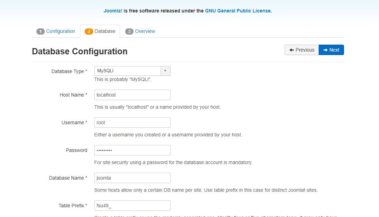Open the GNU General Public License link
379x217 pixels.
[x=238, y=11]
